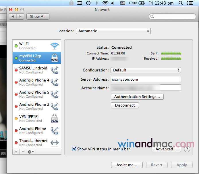This screenshot has width=199, height=174.
Task: Select the Android Phone 5 service
Action: click(x=37, y=94)
